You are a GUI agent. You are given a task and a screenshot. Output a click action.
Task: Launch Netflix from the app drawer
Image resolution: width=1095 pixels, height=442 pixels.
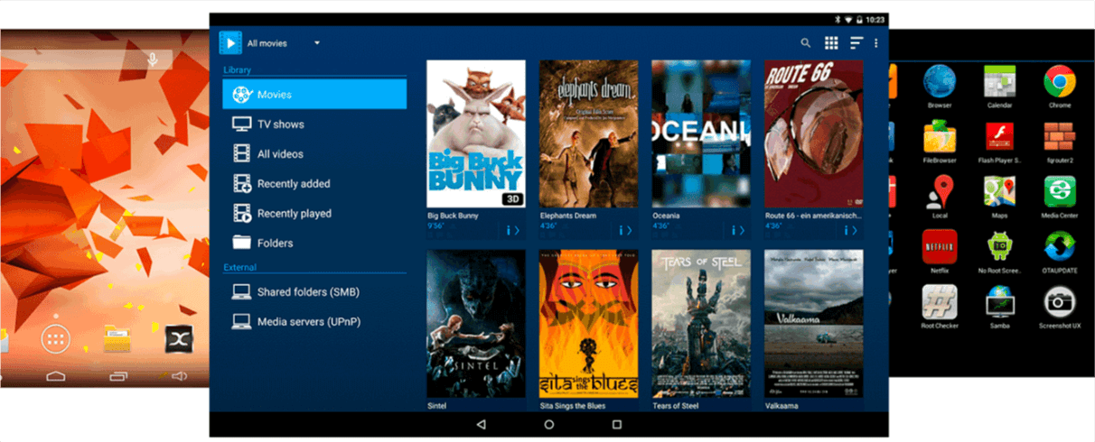(x=940, y=253)
